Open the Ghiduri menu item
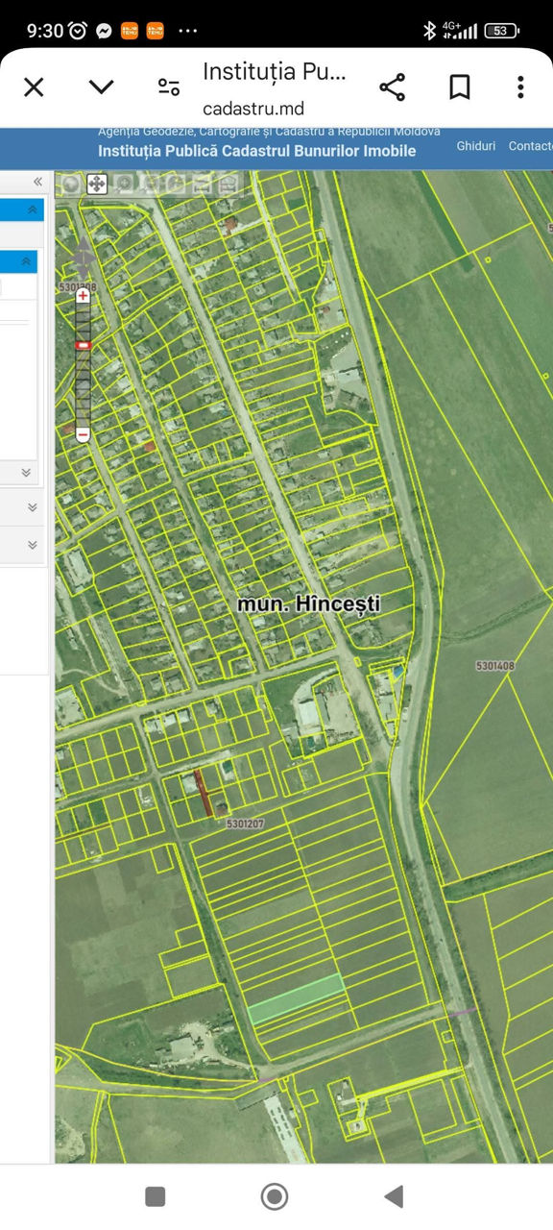553x1230 pixels. [476, 146]
